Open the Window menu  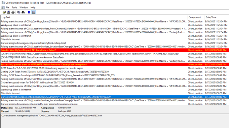pos(24,8)
